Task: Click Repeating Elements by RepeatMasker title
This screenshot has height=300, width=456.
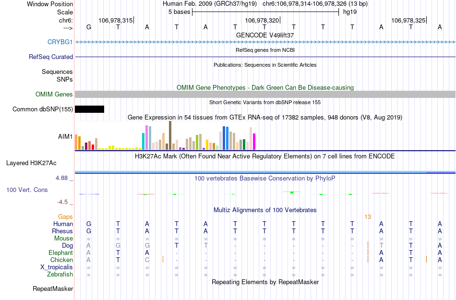Action: click(265, 282)
